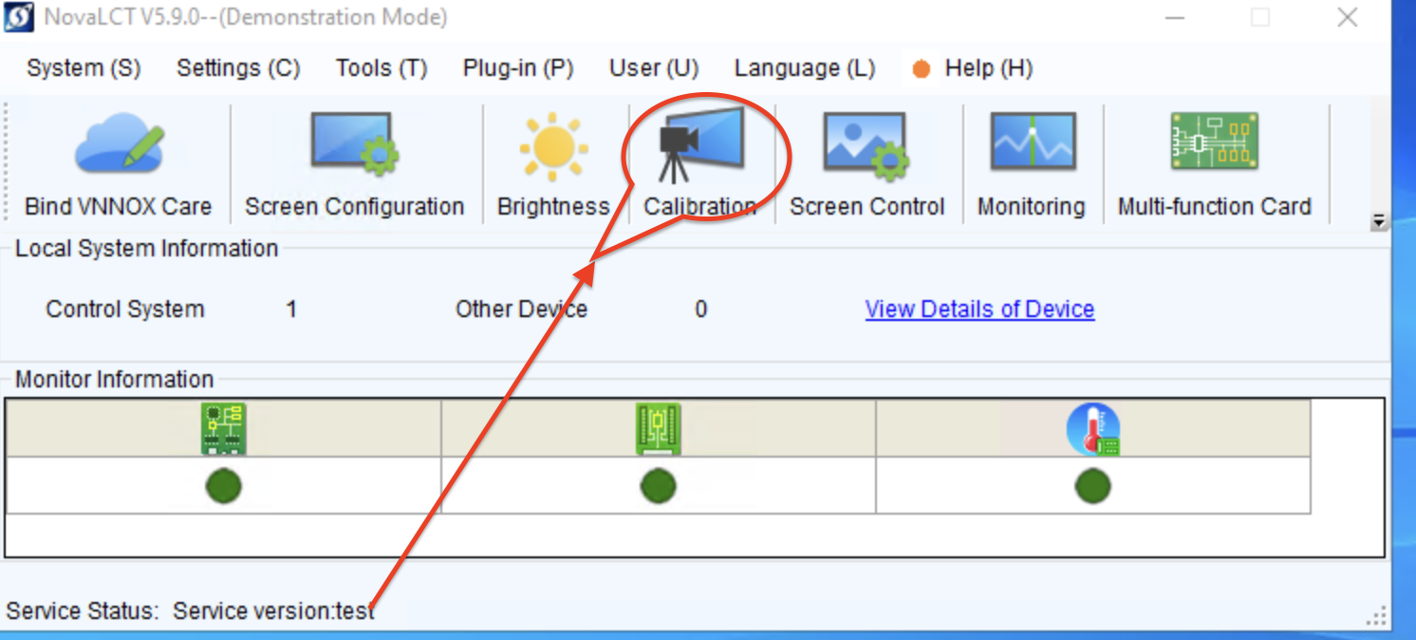Click the Service Status label

[83, 612]
